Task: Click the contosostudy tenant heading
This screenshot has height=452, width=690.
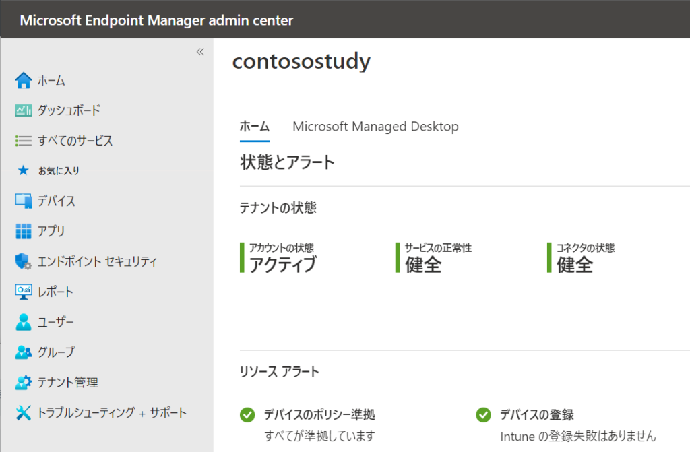Action: click(301, 61)
